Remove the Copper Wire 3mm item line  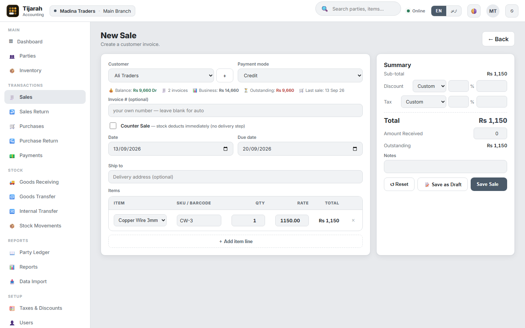[353, 220]
